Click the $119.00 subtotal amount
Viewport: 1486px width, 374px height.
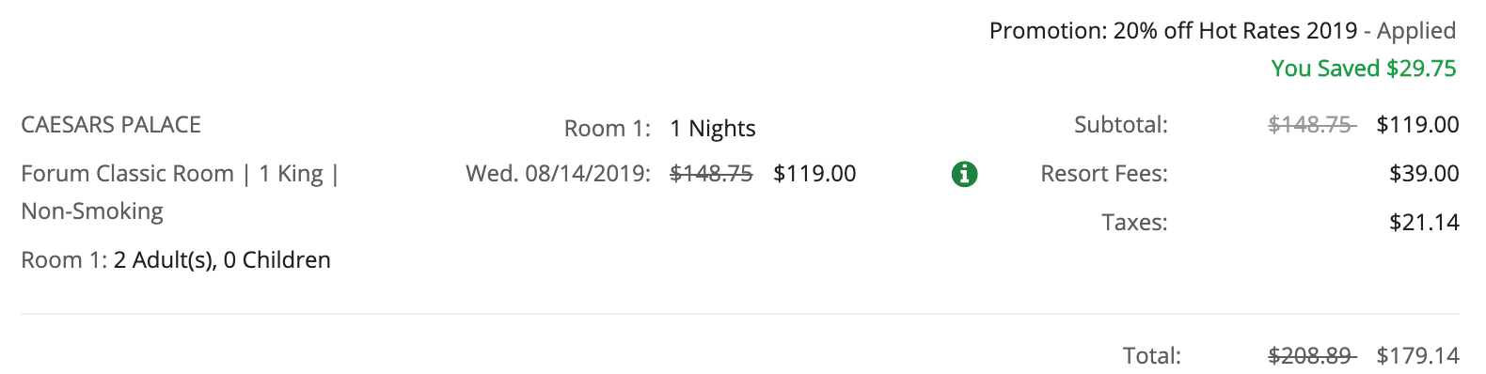pos(1417,125)
